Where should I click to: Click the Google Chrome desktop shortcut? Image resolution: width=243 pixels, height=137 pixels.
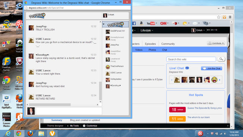click(x=6, y=83)
